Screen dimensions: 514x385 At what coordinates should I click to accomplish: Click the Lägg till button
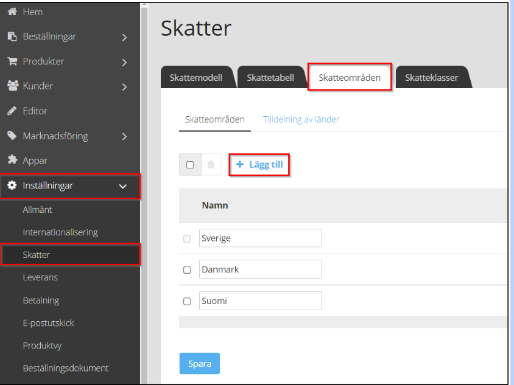tap(259, 164)
